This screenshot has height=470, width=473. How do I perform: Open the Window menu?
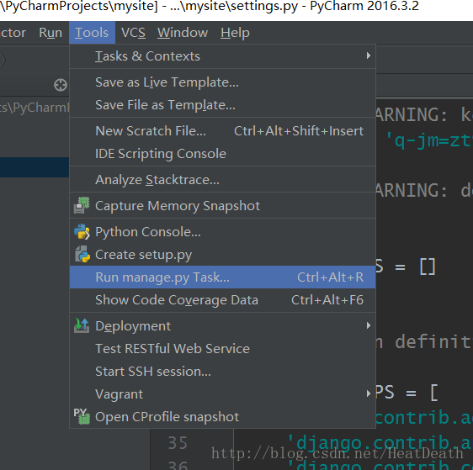[x=183, y=33]
